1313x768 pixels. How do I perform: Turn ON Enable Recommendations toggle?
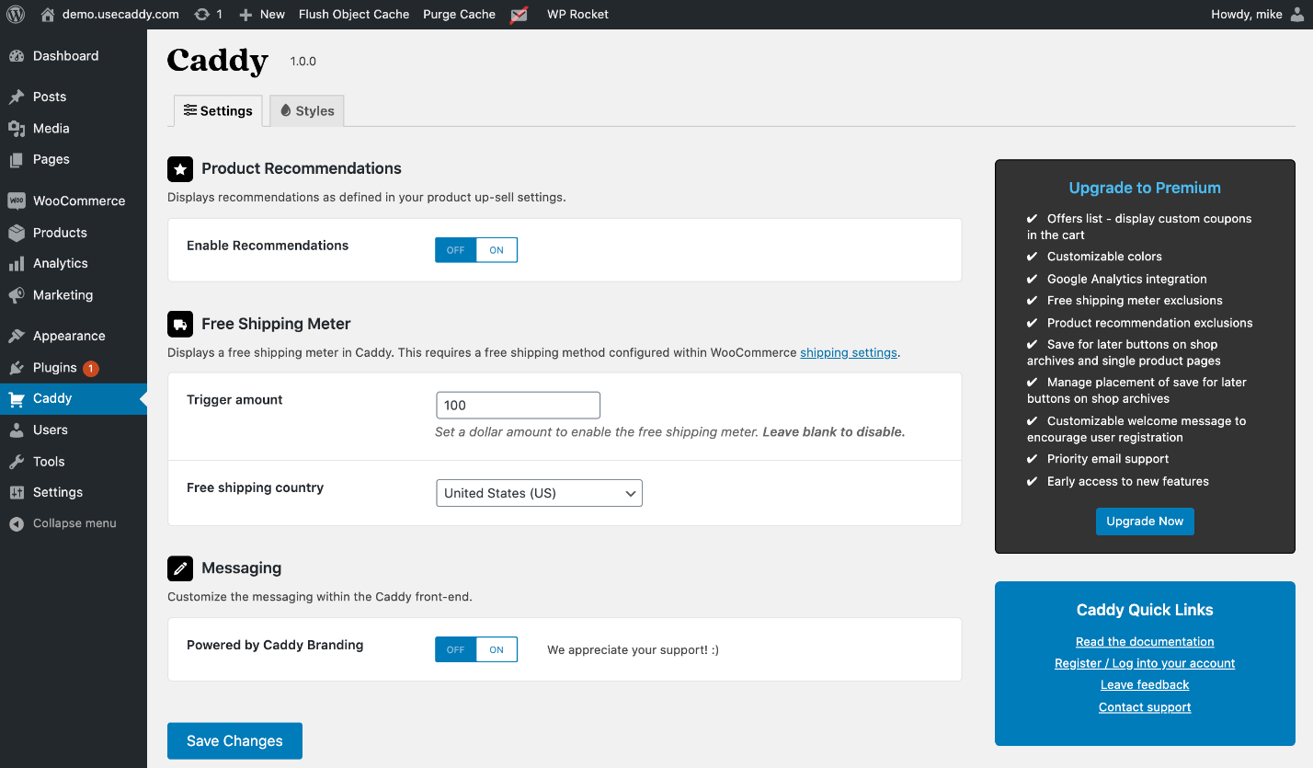coord(497,250)
